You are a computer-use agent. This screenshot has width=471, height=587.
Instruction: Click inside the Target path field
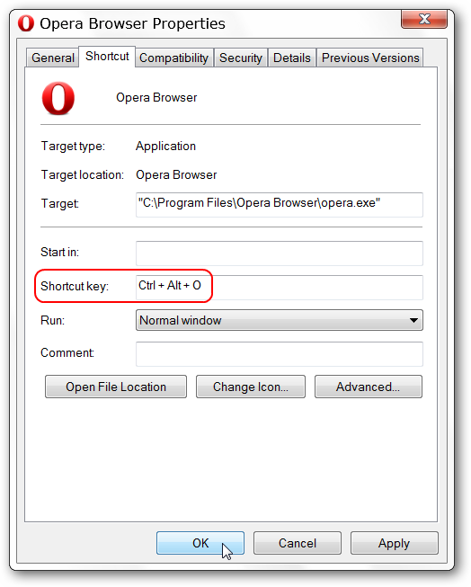click(280, 205)
